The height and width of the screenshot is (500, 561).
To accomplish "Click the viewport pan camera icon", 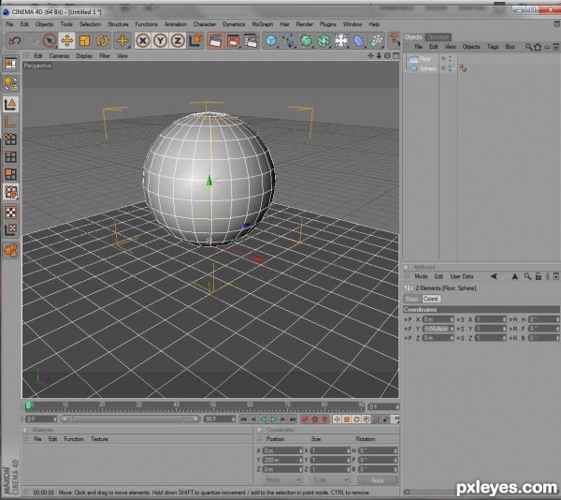I will pyautogui.click(x=370, y=56).
